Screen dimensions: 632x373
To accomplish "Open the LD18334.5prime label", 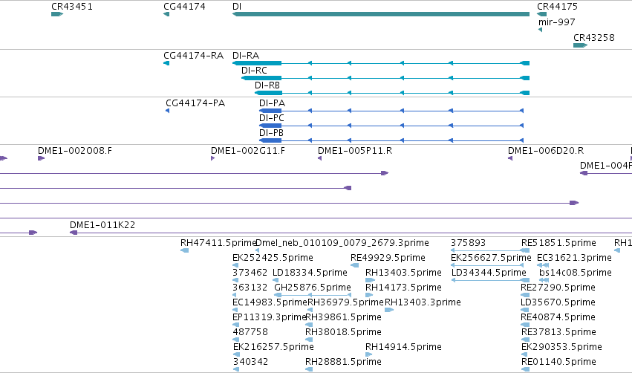I will tap(310, 273).
